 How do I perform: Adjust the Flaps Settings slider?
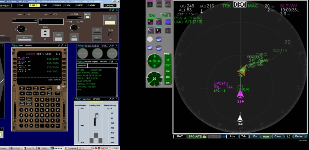[x=108, y=125]
